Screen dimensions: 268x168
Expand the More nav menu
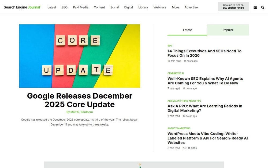[175, 7]
